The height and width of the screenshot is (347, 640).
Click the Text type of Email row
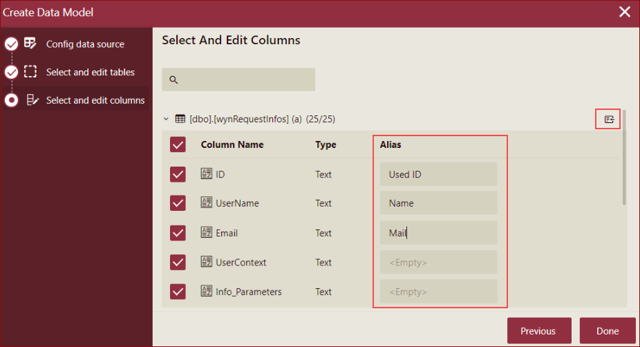tap(323, 233)
